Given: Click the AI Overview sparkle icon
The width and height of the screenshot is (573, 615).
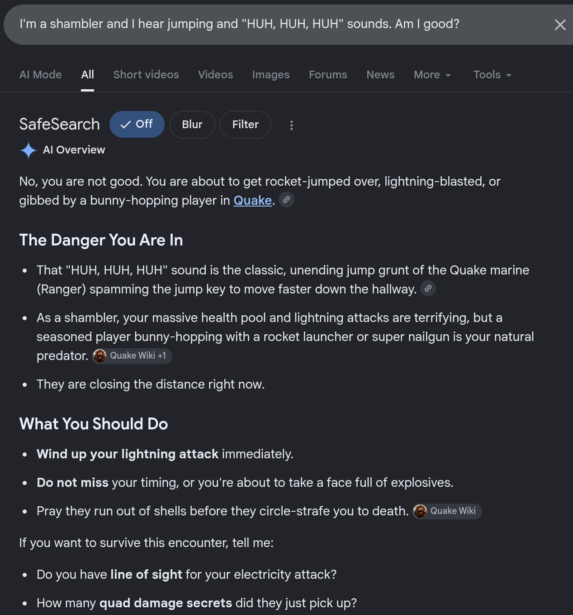Looking at the screenshot, I should [28, 150].
